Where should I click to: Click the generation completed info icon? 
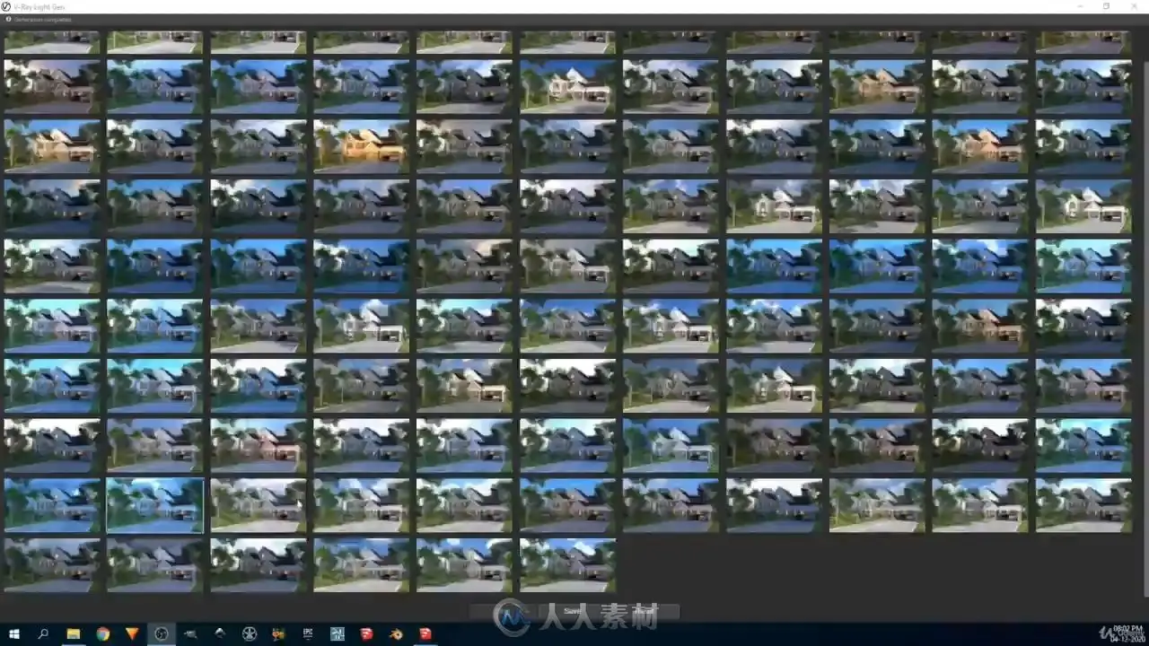pyautogui.click(x=8, y=19)
